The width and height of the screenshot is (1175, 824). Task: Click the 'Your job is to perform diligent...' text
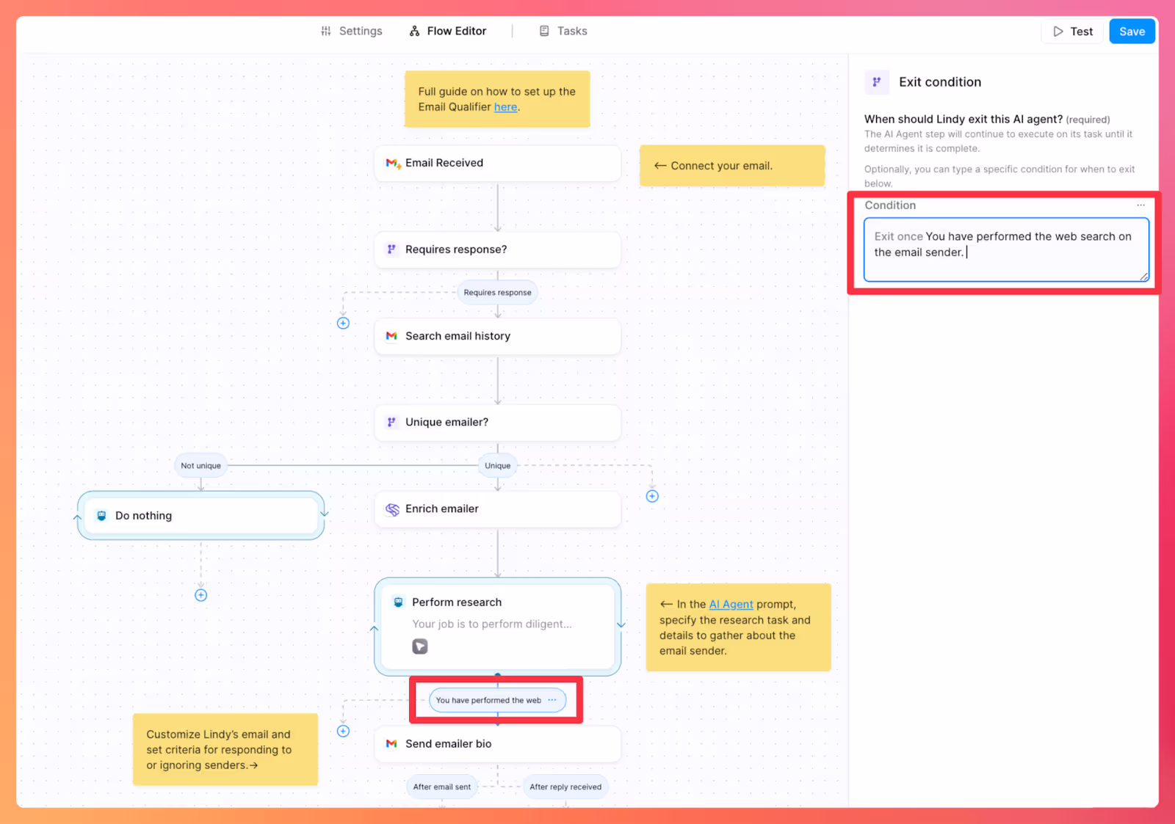(491, 624)
